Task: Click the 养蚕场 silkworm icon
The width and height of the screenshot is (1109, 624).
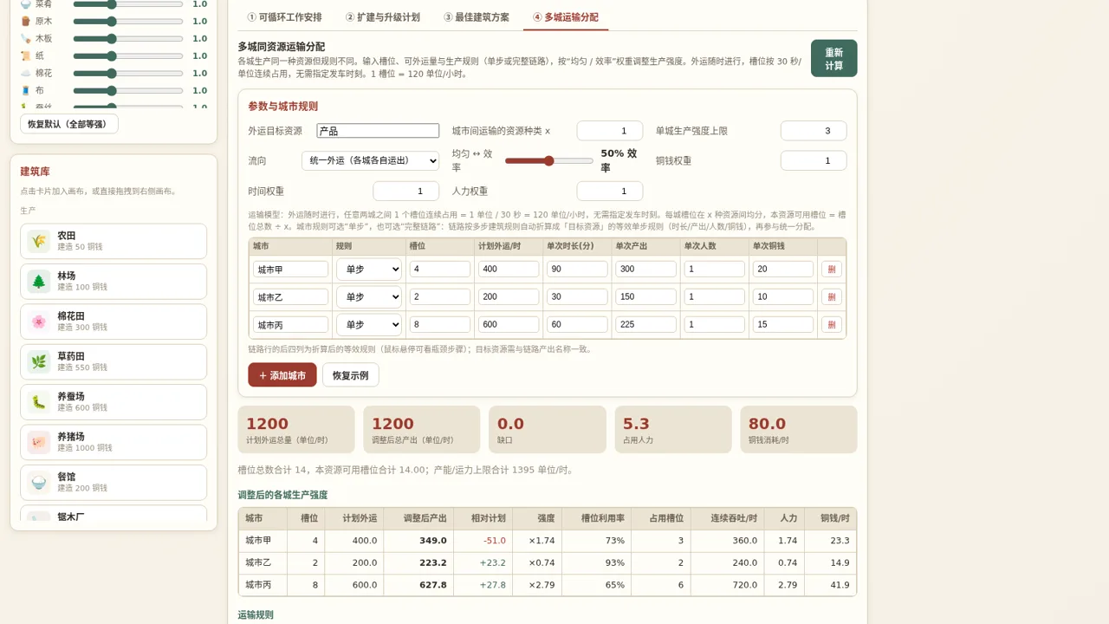Action: pyautogui.click(x=38, y=402)
